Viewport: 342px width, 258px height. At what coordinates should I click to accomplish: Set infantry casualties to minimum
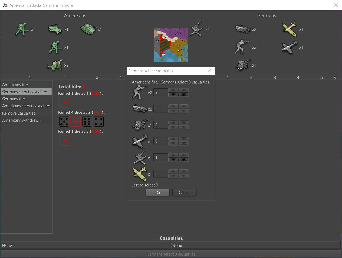point(184,95)
